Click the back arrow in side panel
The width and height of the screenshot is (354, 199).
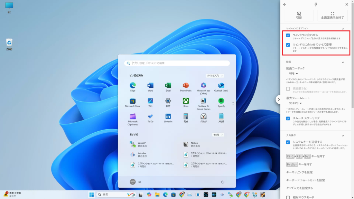285,4
